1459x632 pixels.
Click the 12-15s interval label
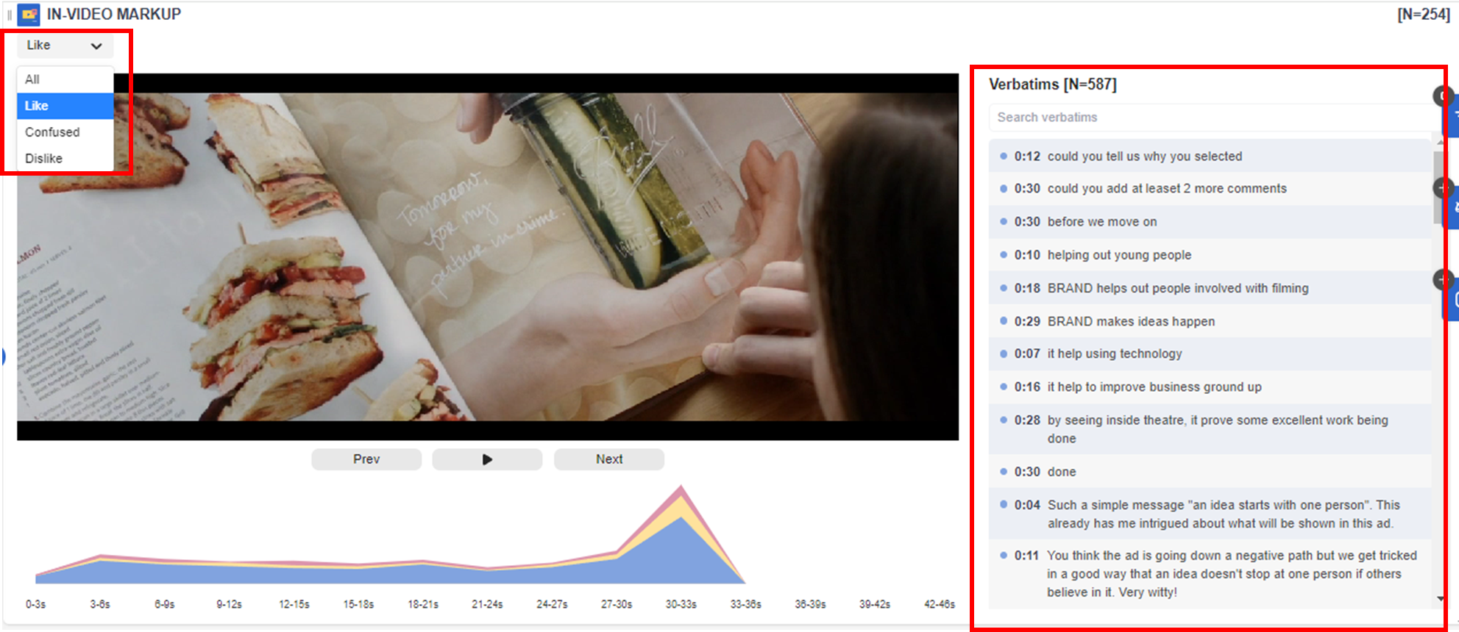tap(294, 604)
